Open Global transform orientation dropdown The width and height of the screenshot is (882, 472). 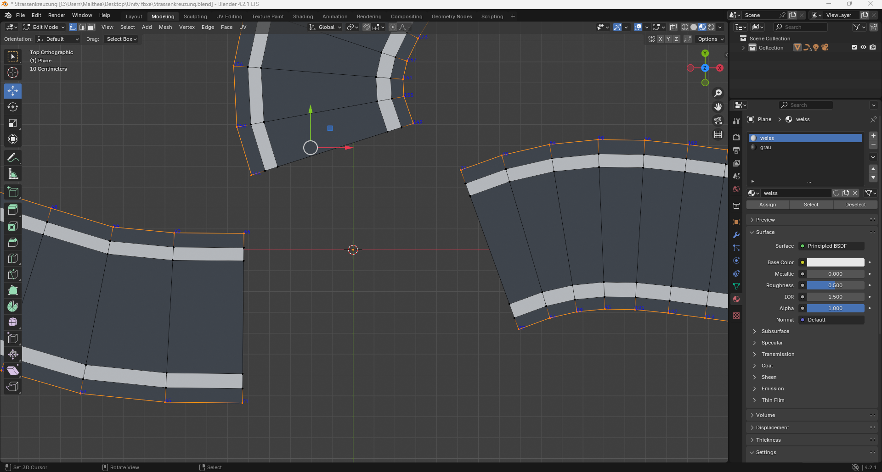(x=326, y=27)
